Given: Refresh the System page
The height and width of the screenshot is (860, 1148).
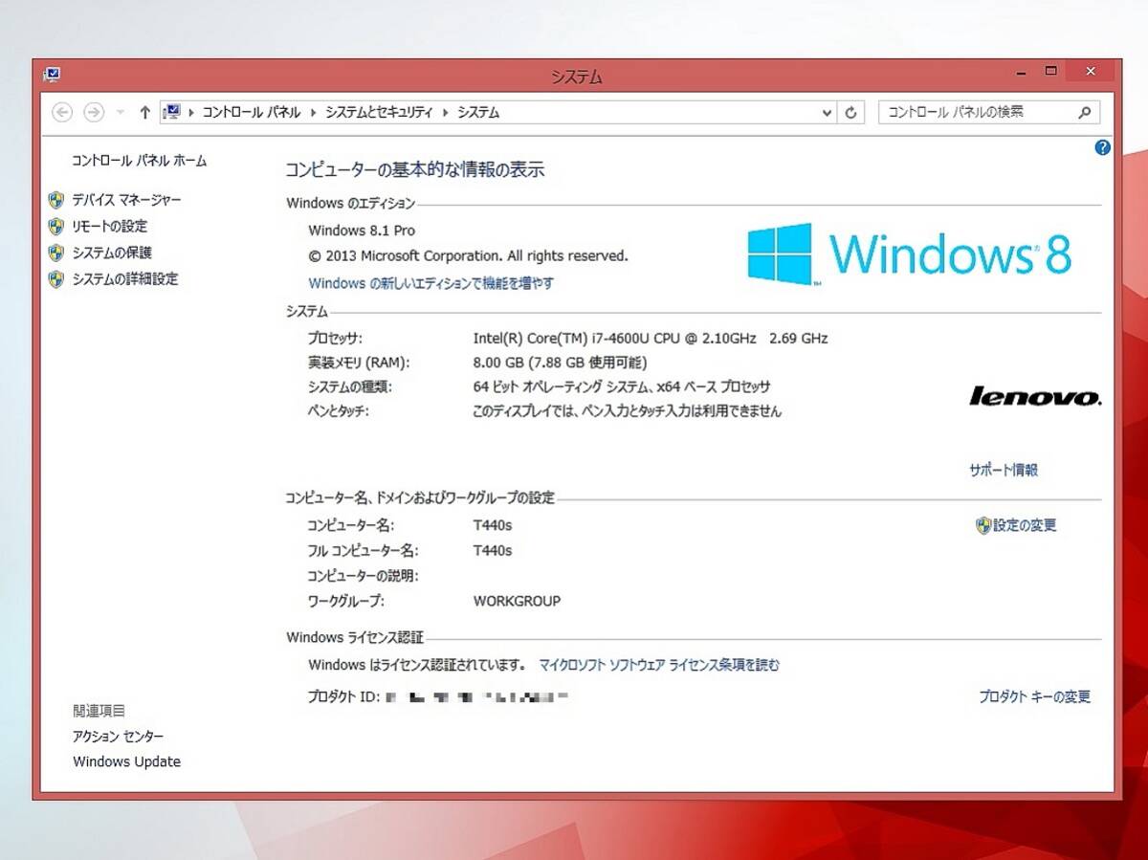Looking at the screenshot, I should coord(850,113).
